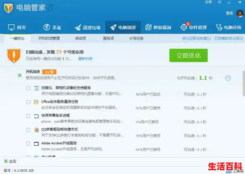The height and width of the screenshot is (174, 245).
Task: Toggle the 全选 select-all checkbox
Action: tap(6, 161)
